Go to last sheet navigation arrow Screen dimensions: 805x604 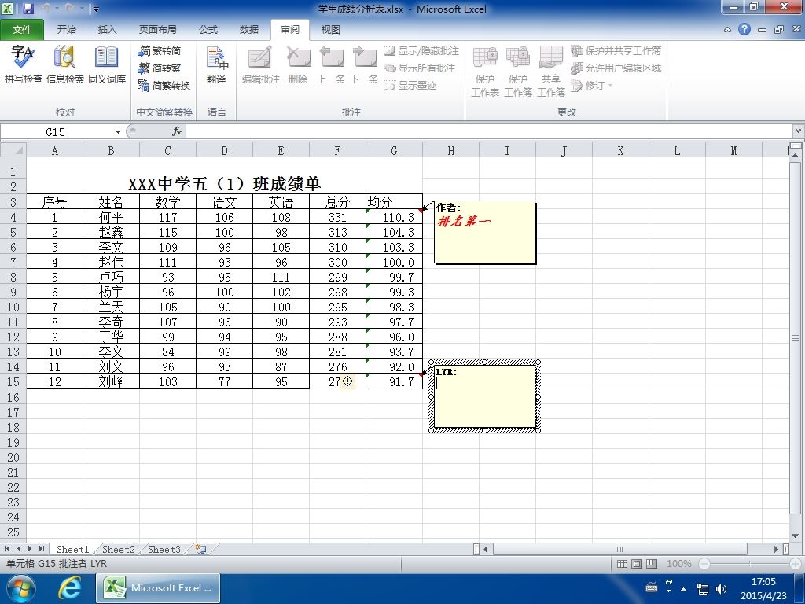point(41,549)
